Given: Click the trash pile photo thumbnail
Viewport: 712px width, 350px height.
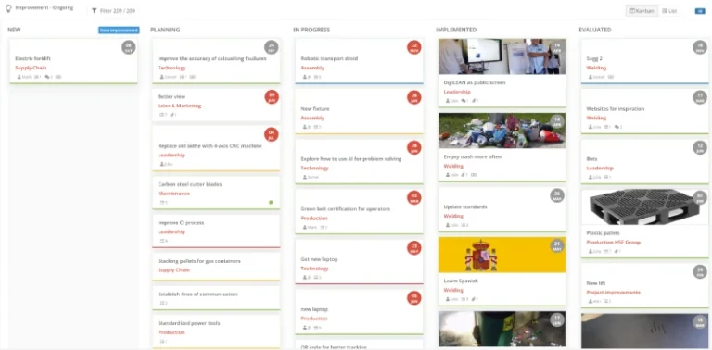Looking at the screenshot, I should pos(502,131).
